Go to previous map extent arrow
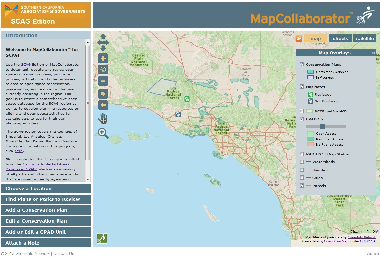 [x=103, y=105]
